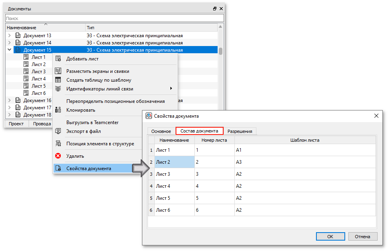Click the Экспорт в файл icon
Image resolution: width=388 pixels, height=251 pixels.
point(58,131)
